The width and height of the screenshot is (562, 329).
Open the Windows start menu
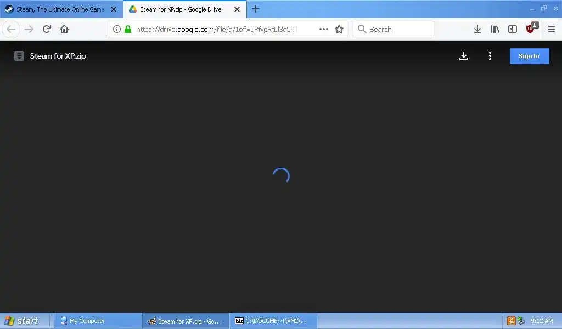coord(23,321)
